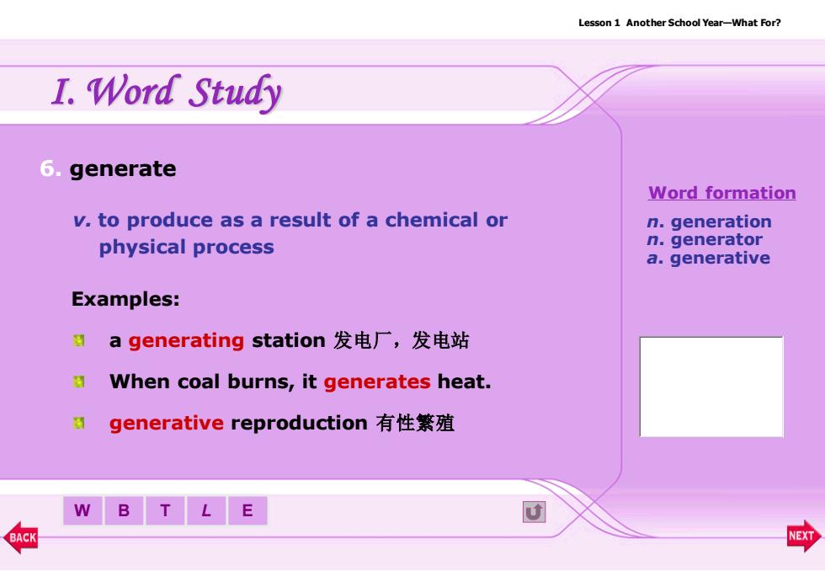Click the bullet beside 'When coal burns'
Viewport: 825px width, 571px height.
[x=79, y=382]
